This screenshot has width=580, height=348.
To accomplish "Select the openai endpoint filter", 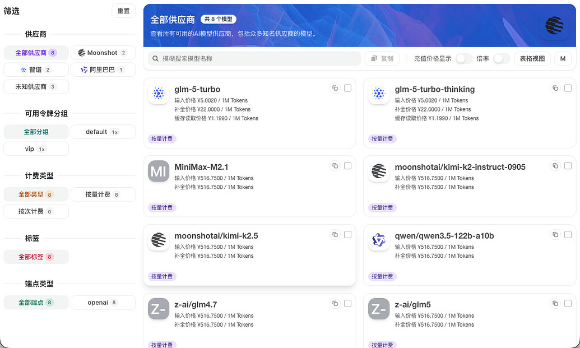I will [x=103, y=302].
